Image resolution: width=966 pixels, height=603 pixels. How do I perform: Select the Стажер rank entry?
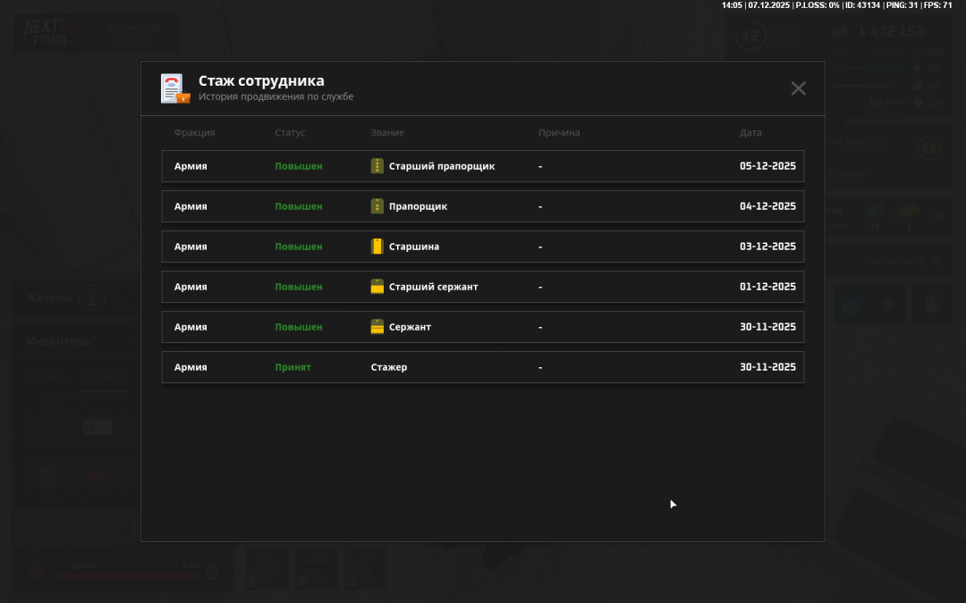coord(389,367)
